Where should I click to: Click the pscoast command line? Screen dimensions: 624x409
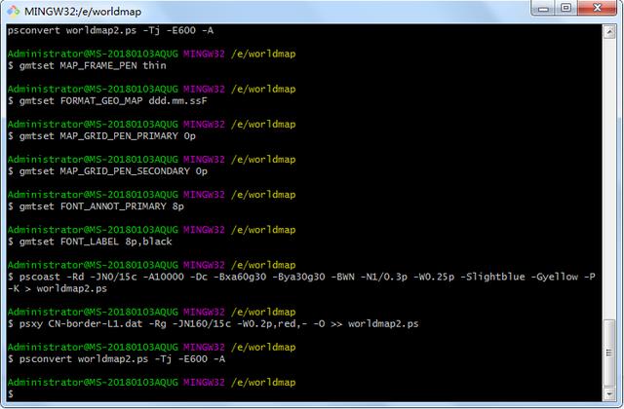301,277
